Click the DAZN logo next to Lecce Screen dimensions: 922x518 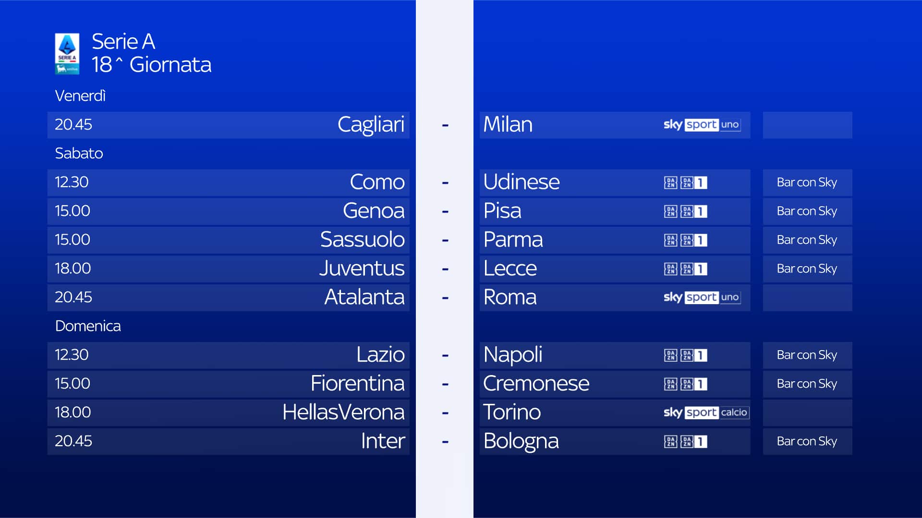click(670, 269)
